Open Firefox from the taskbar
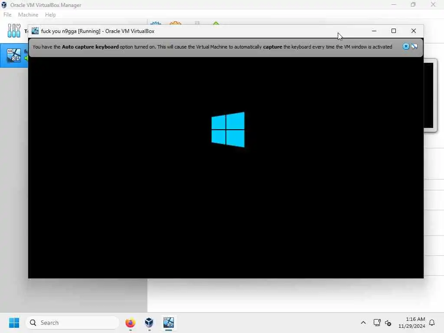Image resolution: width=444 pixels, height=333 pixels. 130,323
